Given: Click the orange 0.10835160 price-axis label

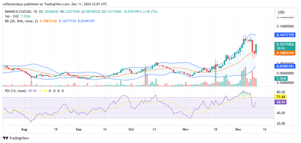Looking at the screenshot, I should coord(285,52).
